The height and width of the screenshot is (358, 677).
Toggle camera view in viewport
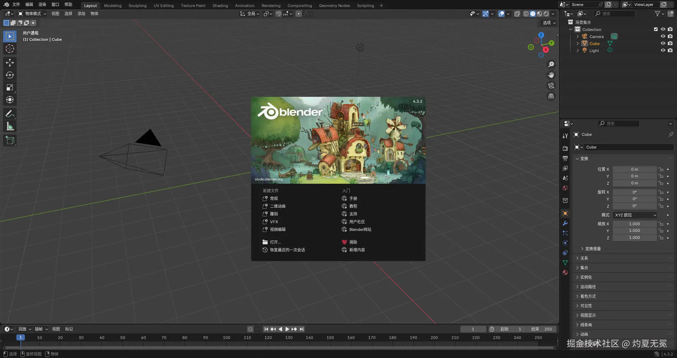[x=551, y=86]
